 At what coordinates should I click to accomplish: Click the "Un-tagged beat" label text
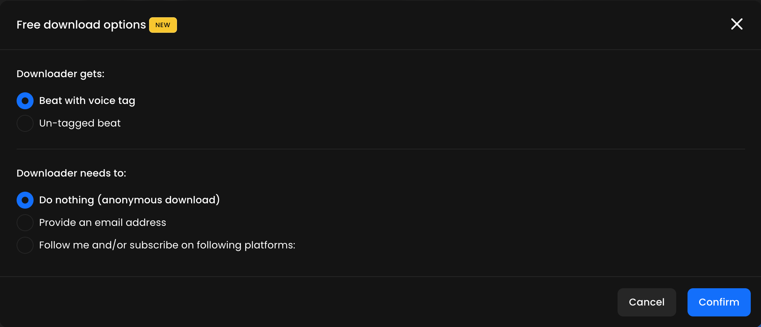[x=80, y=123]
